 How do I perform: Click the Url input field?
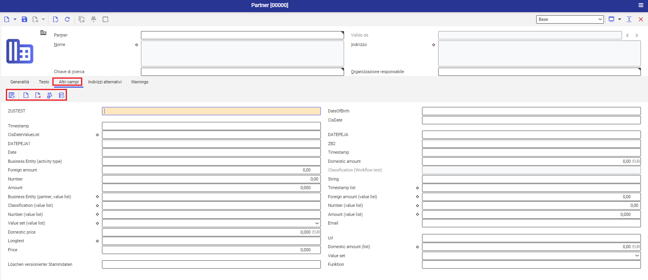click(x=531, y=238)
